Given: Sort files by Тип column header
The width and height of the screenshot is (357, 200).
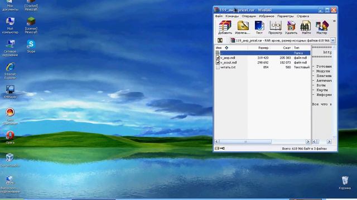Looking at the screenshot, I should click(x=302, y=48).
